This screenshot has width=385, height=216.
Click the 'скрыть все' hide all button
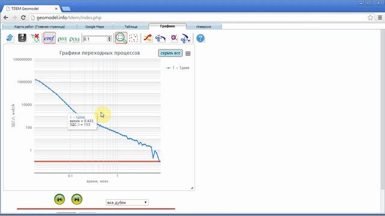[x=170, y=53]
